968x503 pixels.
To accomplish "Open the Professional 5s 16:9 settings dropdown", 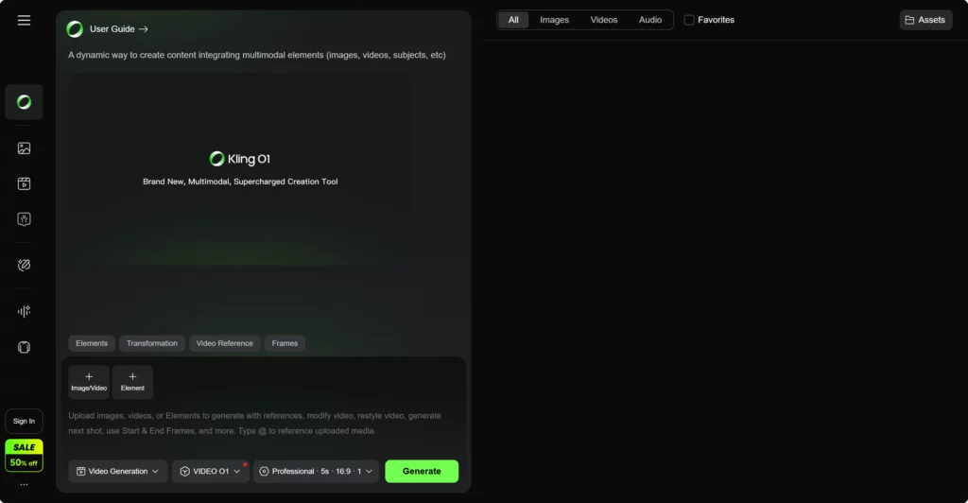I will 316,471.
